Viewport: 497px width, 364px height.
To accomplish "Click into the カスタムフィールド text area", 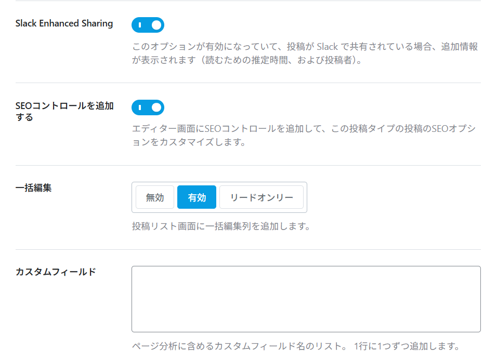I will click(306, 299).
